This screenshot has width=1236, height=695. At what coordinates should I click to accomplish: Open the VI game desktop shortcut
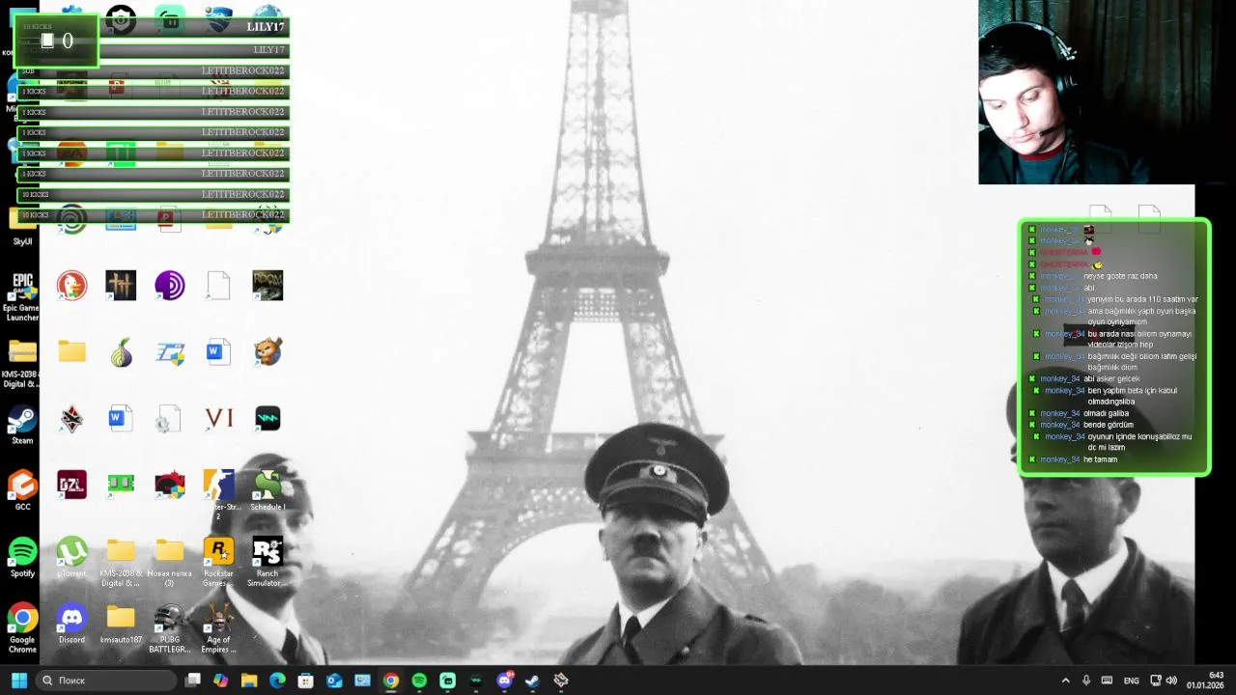(218, 418)
